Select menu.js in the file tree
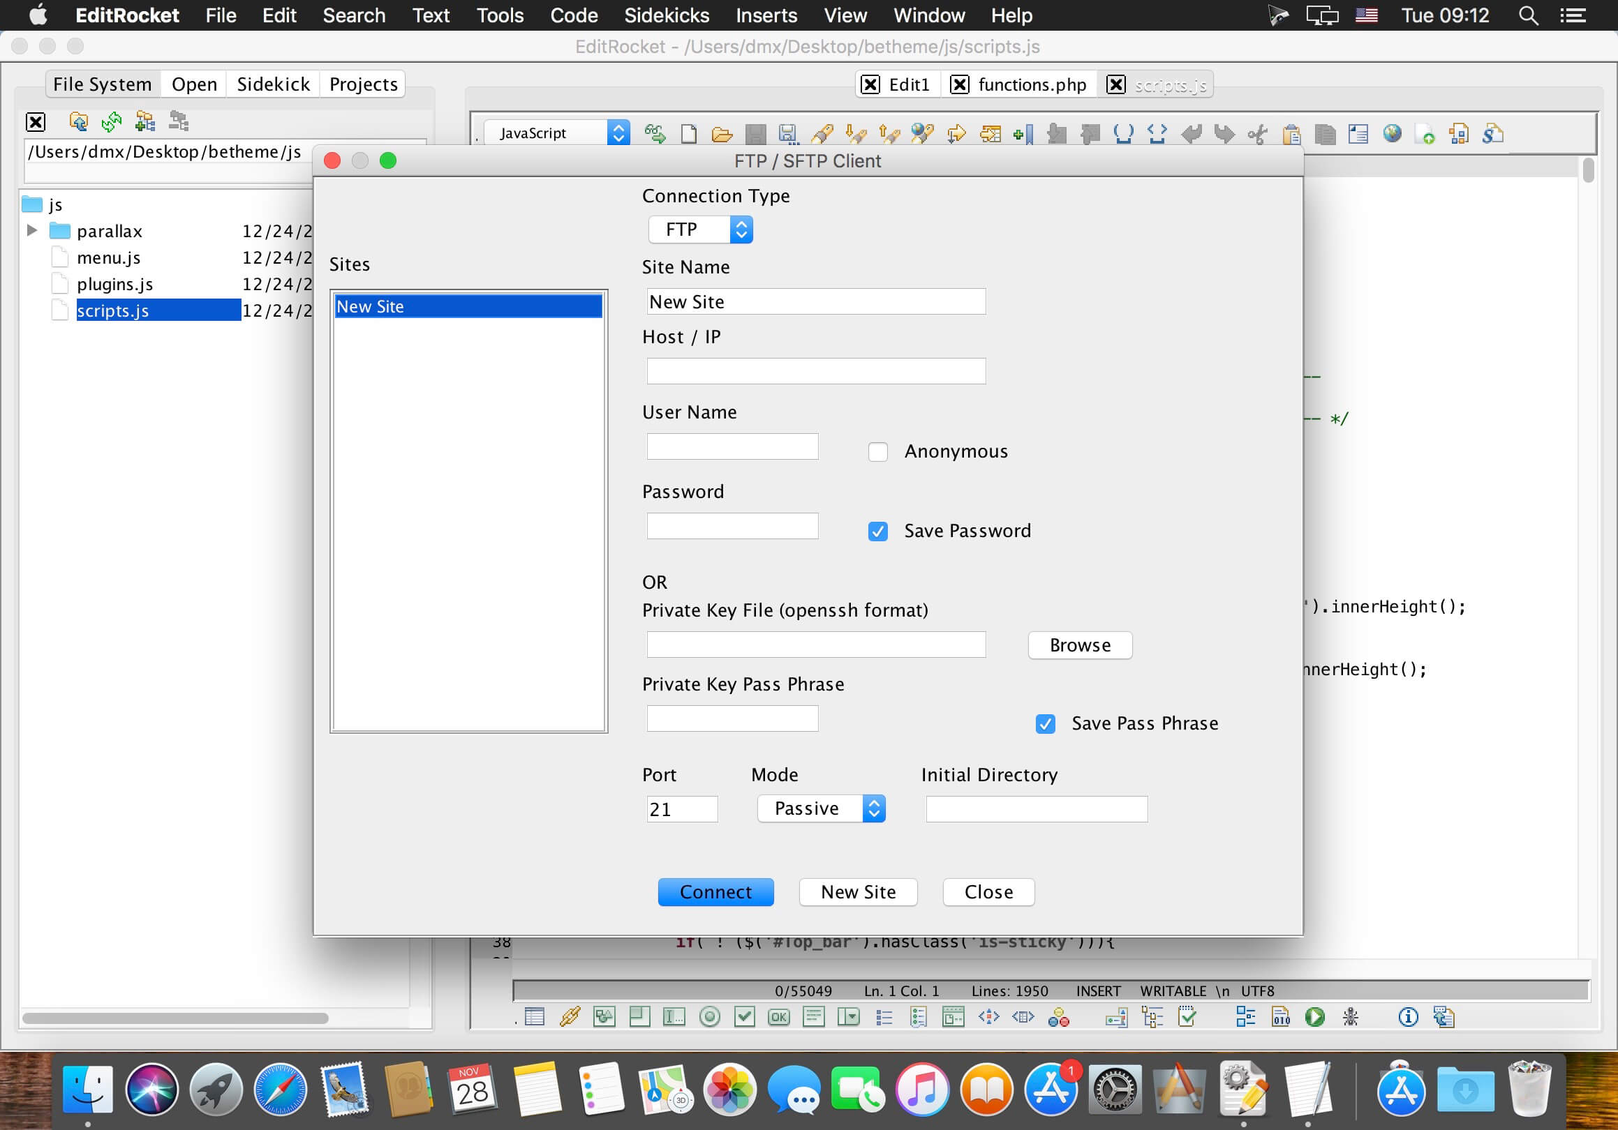The height and width of the screenshot is (1130, 1618). tap(108, 257)
